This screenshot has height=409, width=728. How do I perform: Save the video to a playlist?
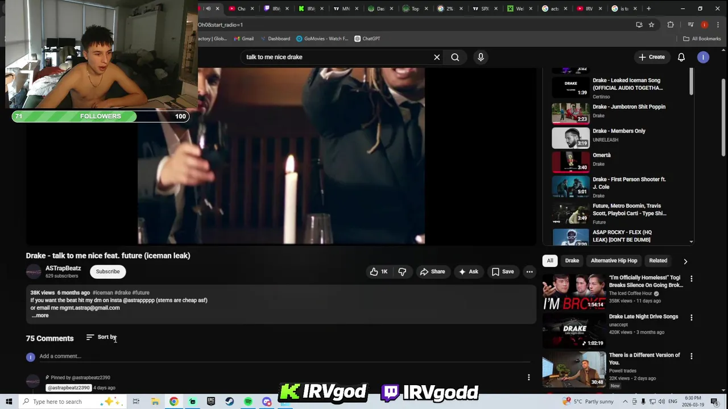503,272
